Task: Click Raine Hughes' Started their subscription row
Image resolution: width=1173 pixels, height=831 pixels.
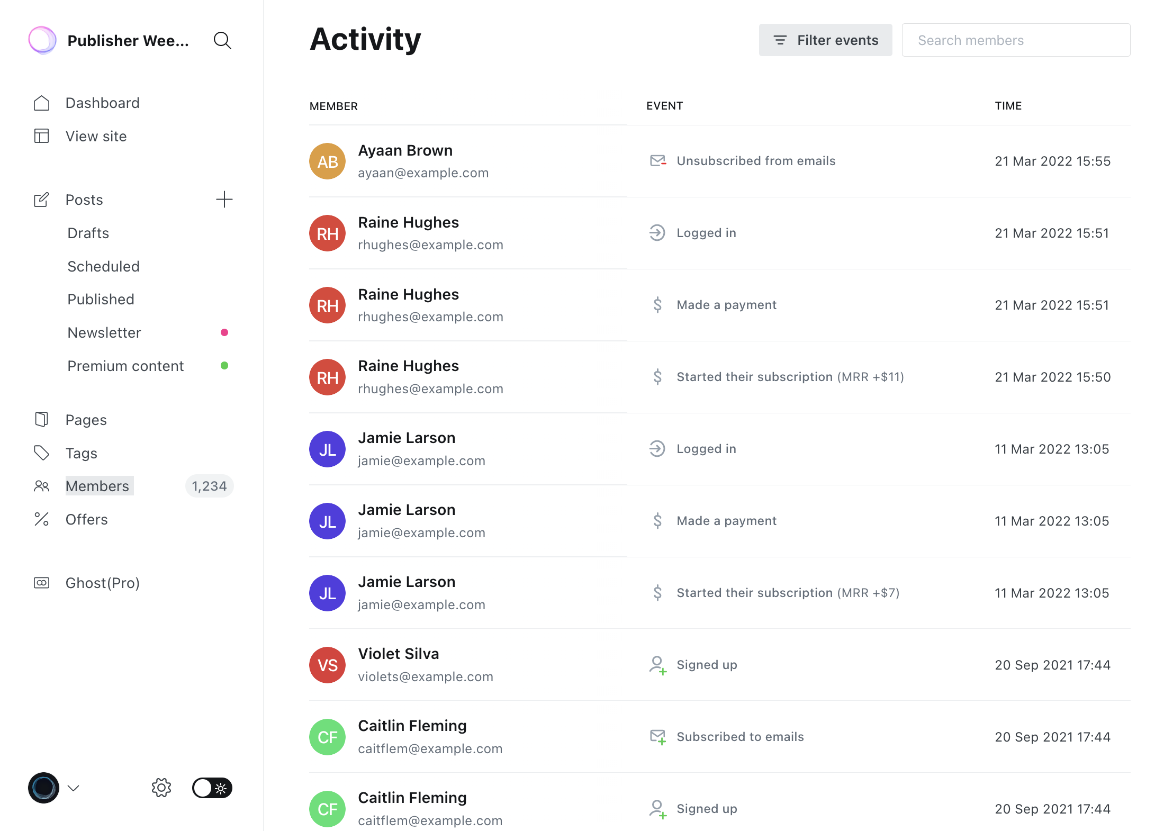Action: [720, 377]
